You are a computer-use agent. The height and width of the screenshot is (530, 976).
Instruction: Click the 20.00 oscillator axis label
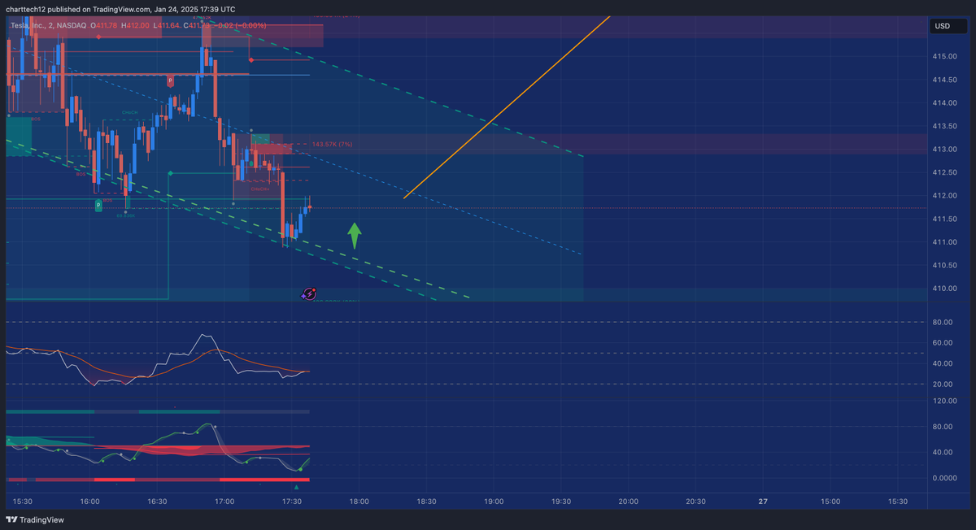pos(942,385)
